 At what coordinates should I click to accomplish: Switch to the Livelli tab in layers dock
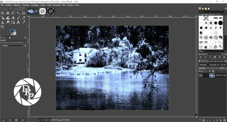coord(202,61)
